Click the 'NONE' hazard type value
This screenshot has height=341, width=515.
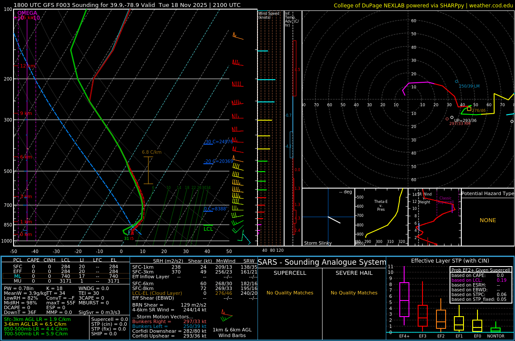(x=488, y=220)
